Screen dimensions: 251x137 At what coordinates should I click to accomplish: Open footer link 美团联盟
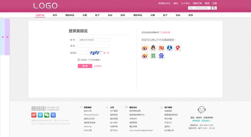133,123
